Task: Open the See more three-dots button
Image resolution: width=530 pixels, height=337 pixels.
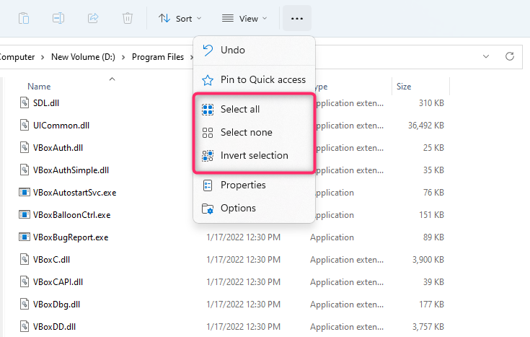Action: click(x=297, y=18)
